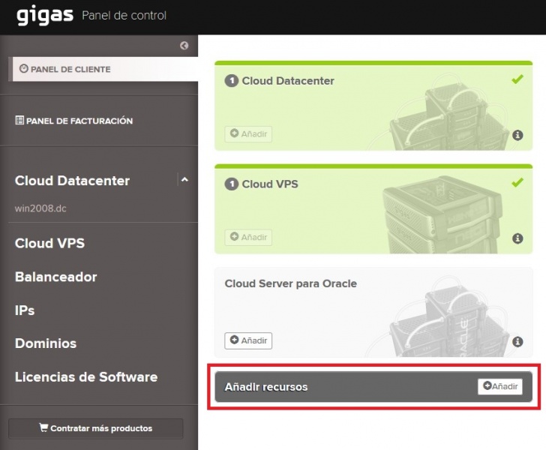Open Panel de Cliente menu item
This screenshot has height=450, width=546.
[x=105, y=69]
